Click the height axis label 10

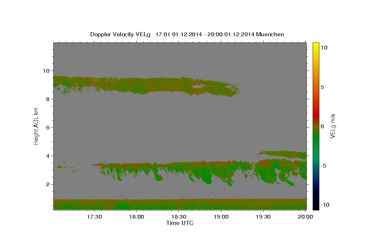pos(47,71)
